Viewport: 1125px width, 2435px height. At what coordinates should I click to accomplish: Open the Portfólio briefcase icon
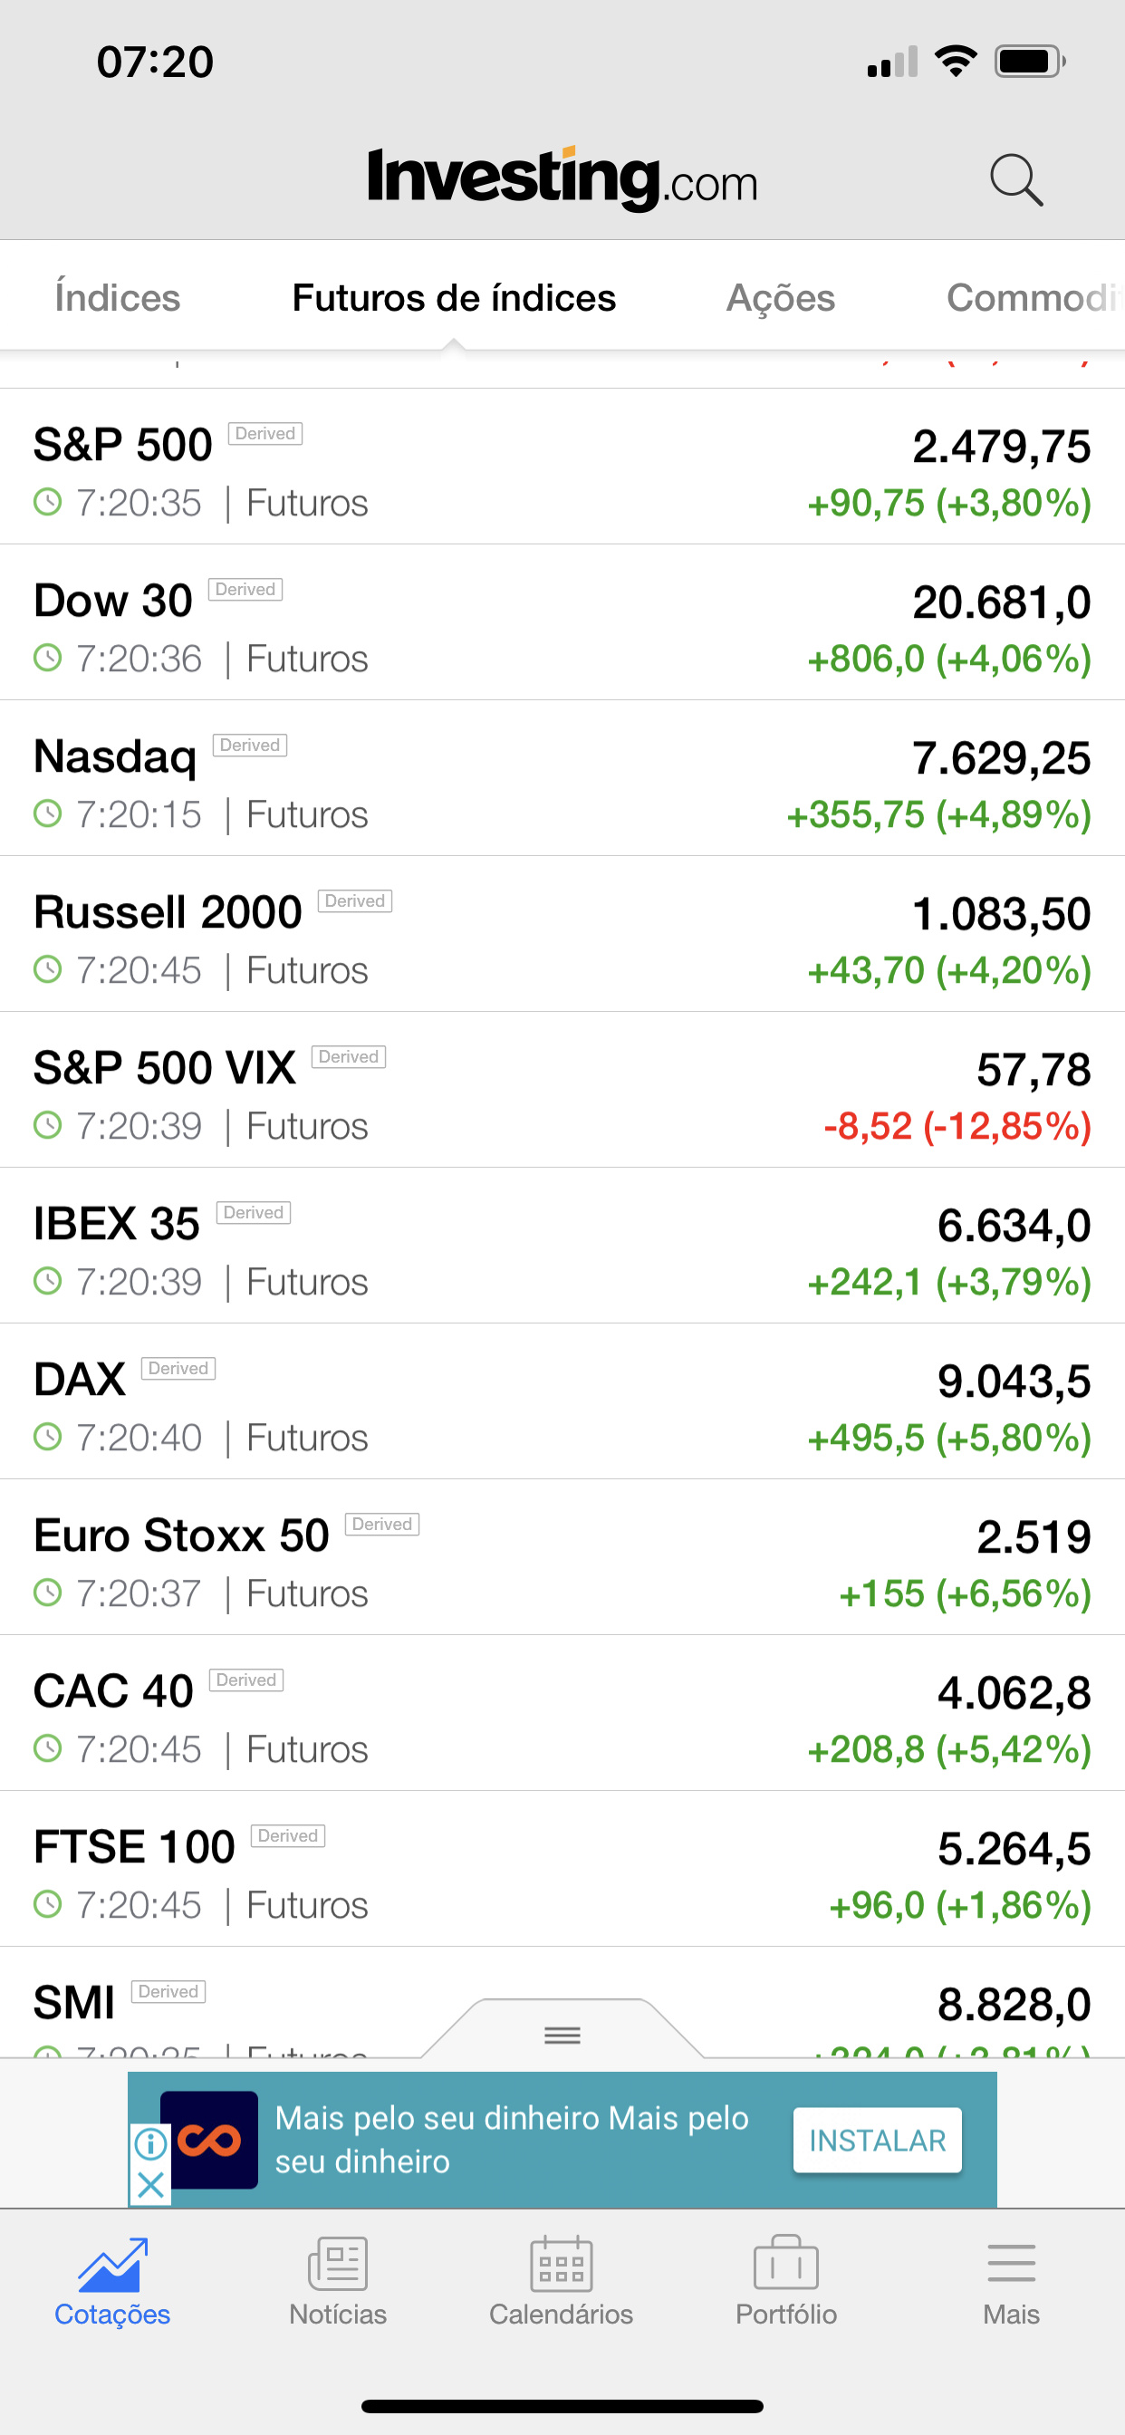point(785,2264)
